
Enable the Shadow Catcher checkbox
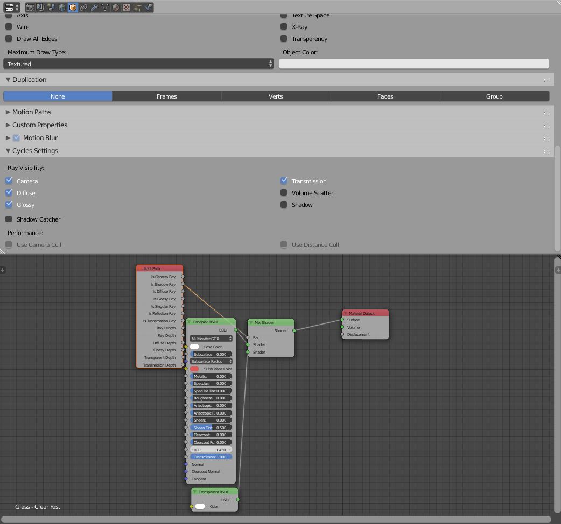pyautogui.click(x=9, y=219)
